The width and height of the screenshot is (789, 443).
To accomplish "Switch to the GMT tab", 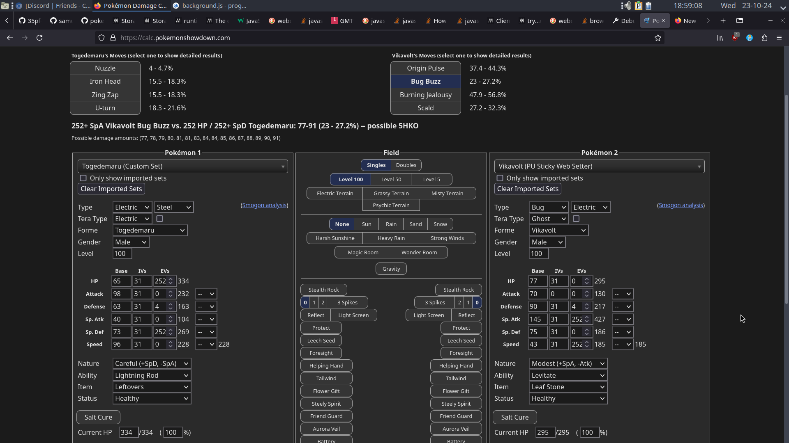I will coord(342,21).
